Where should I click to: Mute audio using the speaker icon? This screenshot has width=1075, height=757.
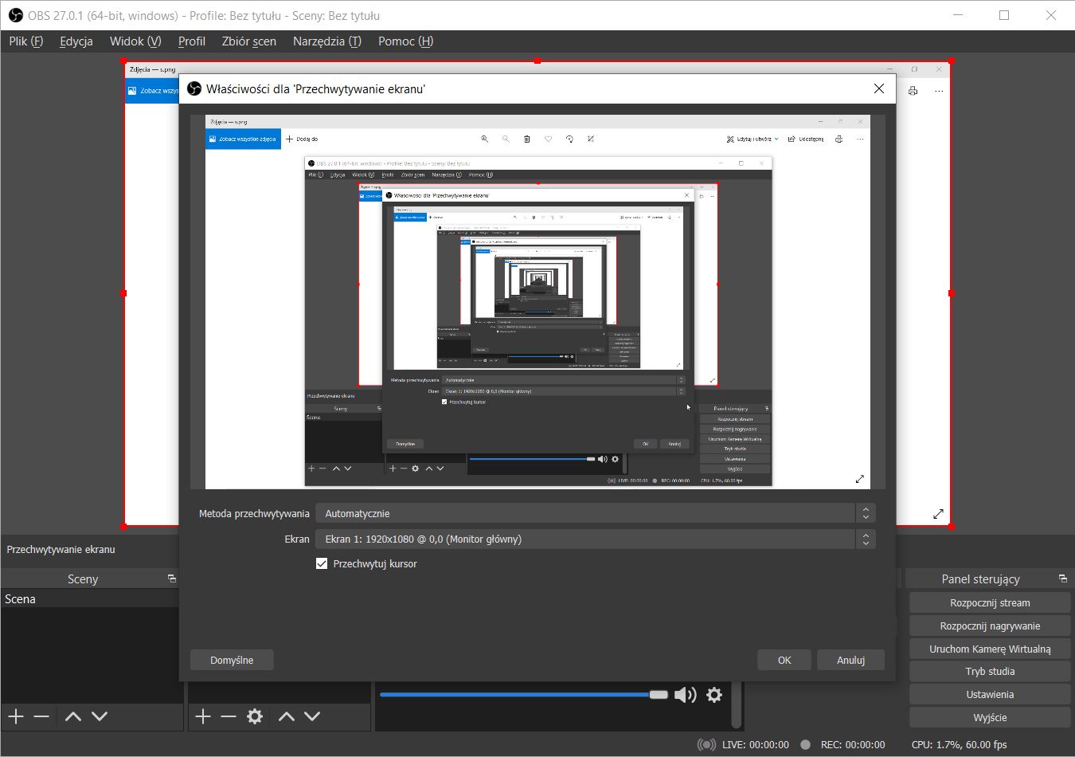point(685,695)
